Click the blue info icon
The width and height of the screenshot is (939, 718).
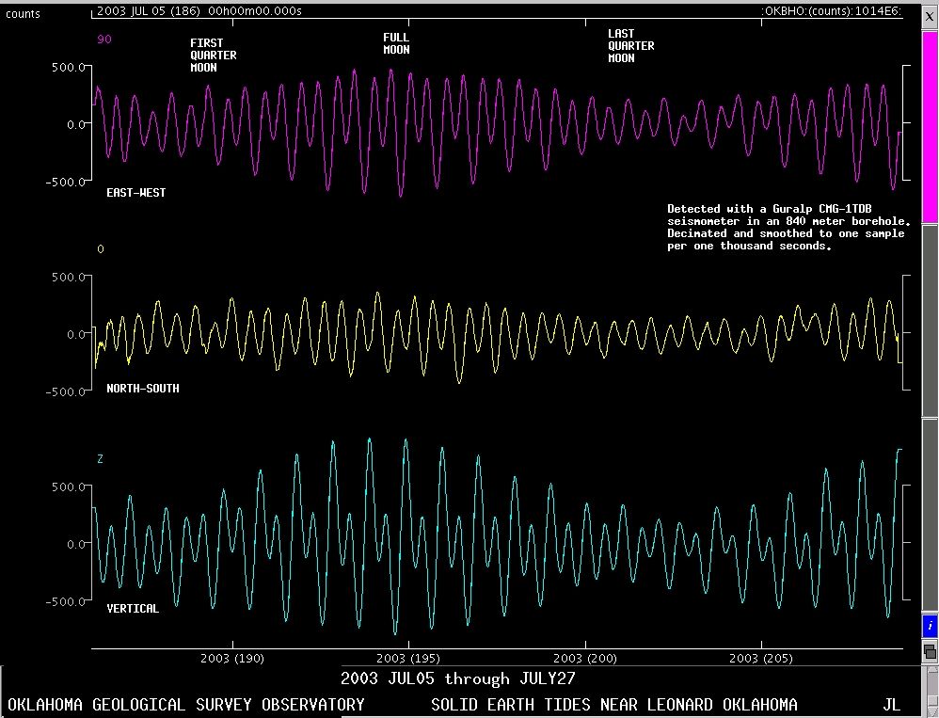point(930,626)
